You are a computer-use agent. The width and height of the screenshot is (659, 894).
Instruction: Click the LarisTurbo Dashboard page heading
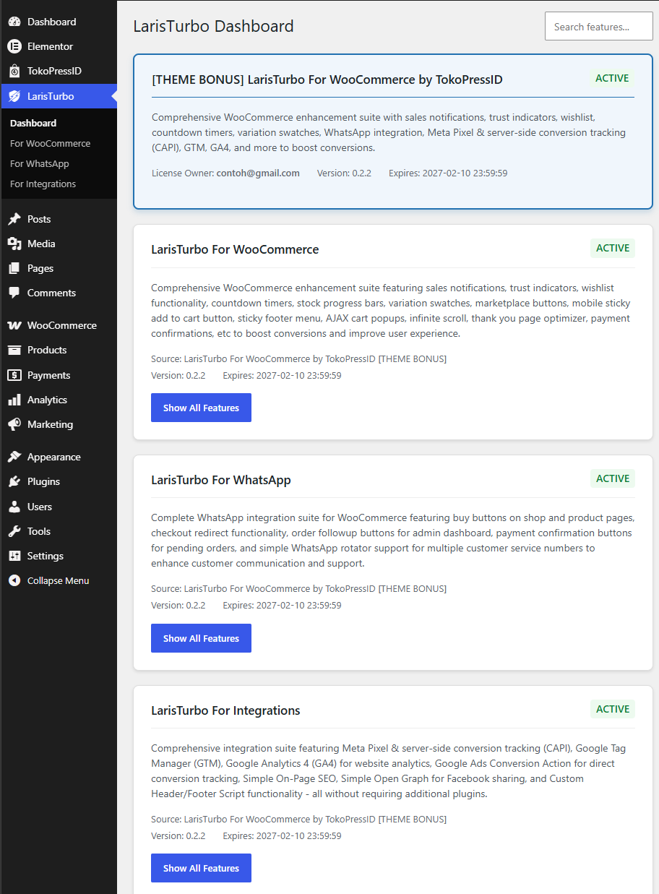pyautogui.click(x=213, y=26)
